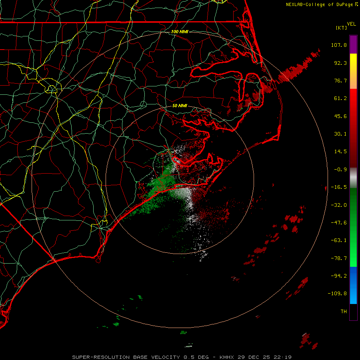Select the 45.6 scale value
This screenshot has height=360, width=360.
click(340, 116)
